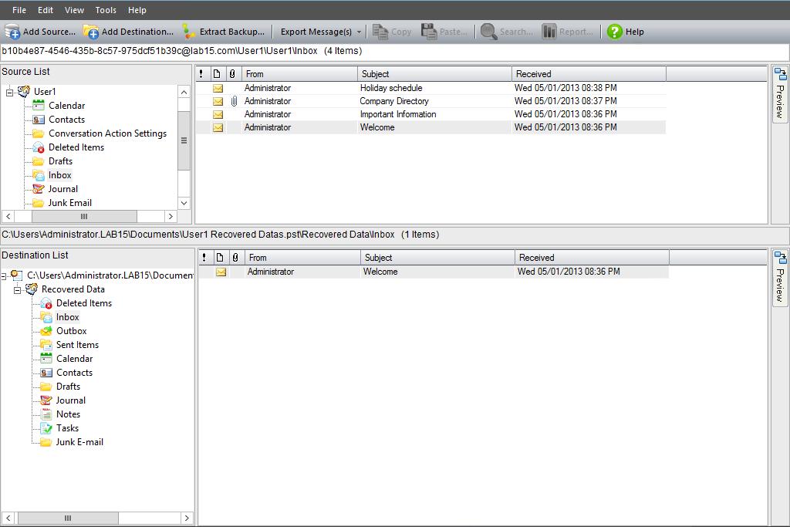Sort destination list by Subject column
Viewport: 790px width, 527px height.
[x=438, y=258]
